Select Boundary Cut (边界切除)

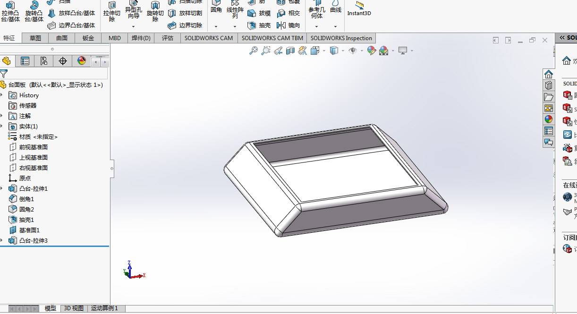pos(185,25)
